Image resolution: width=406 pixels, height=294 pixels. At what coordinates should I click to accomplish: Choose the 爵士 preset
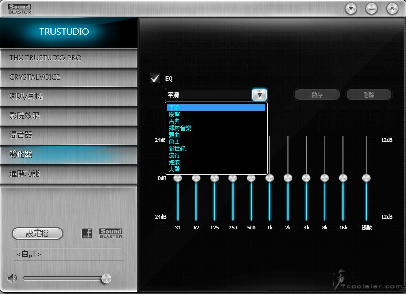point(216,142)
